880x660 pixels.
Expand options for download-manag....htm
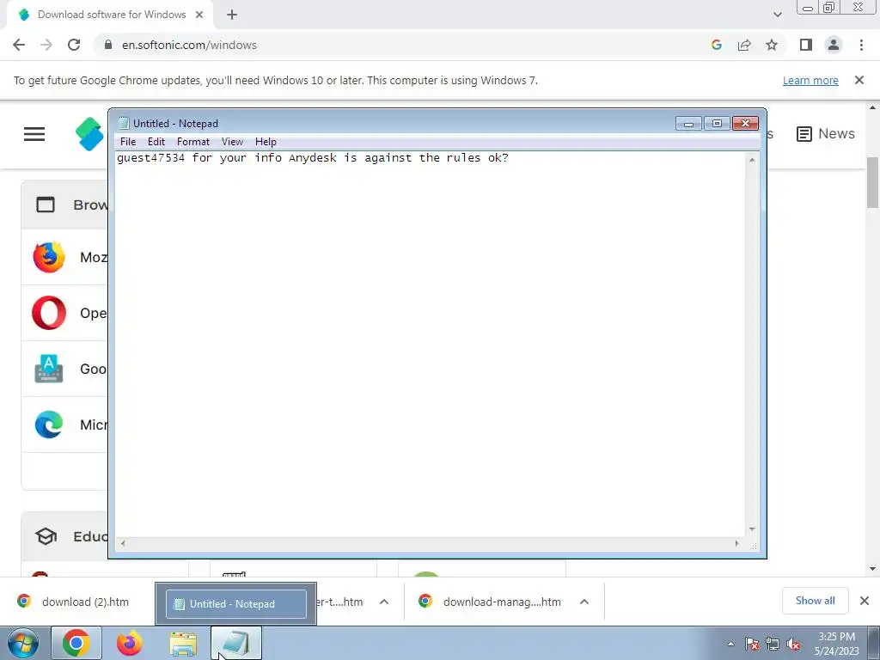(x=584, y=602)
